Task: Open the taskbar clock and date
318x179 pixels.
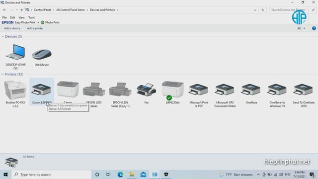Action: click(299, 175)
